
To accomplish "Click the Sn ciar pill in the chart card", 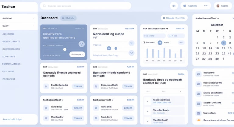I will pos(154,36).
